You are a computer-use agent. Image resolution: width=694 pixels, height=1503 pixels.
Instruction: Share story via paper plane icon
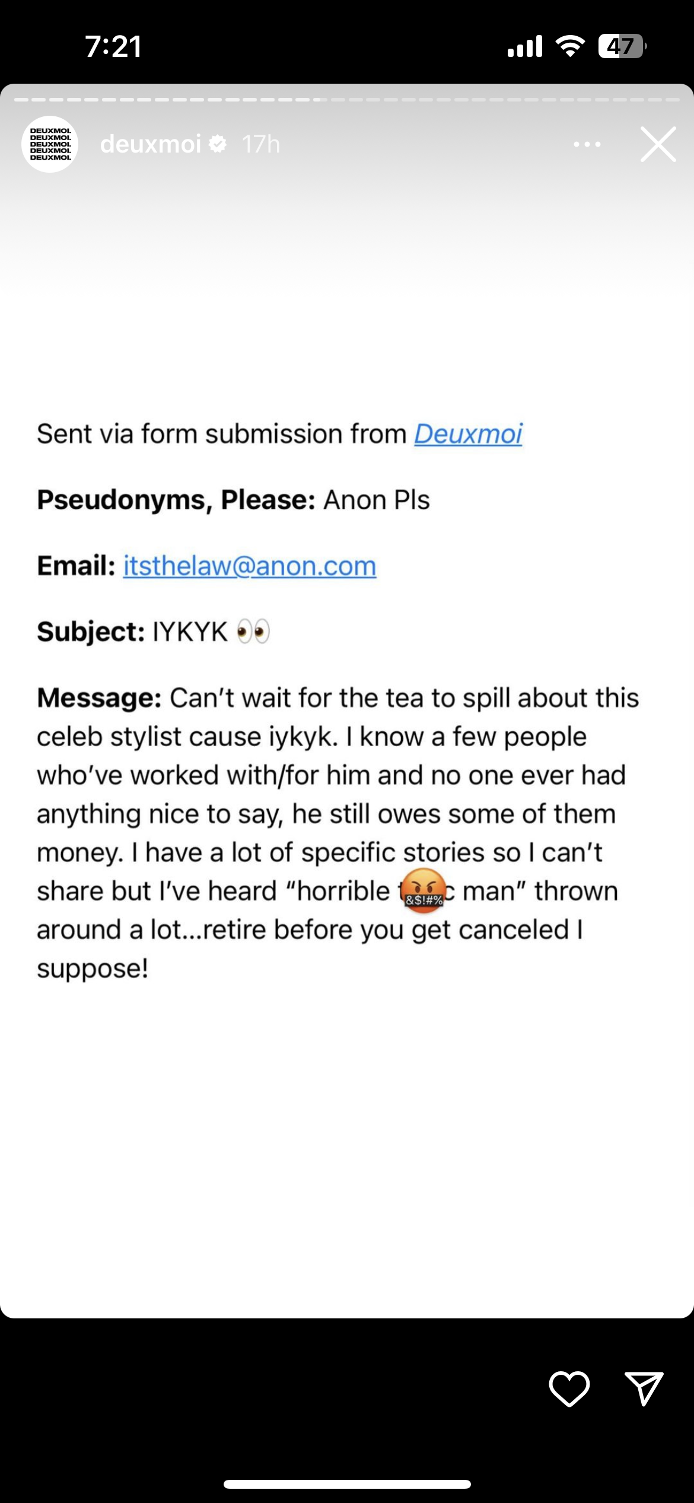[x=644, y=1388]
